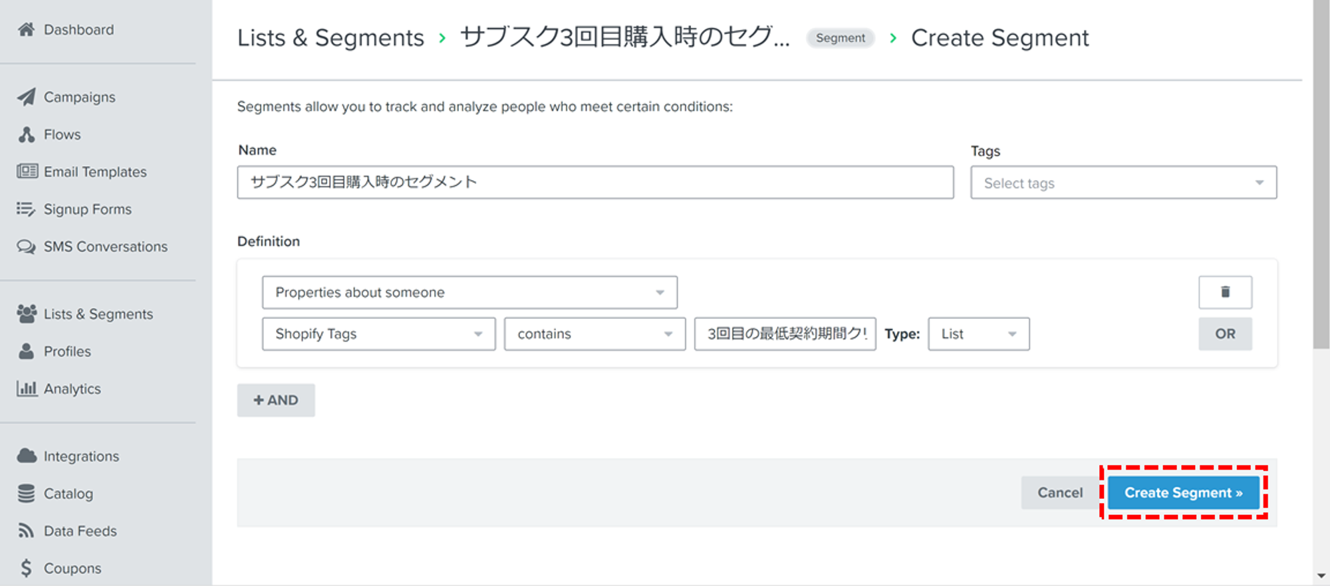Open Profiles in the sidebar
The image size is (1330, 586).
pos(67,351)
